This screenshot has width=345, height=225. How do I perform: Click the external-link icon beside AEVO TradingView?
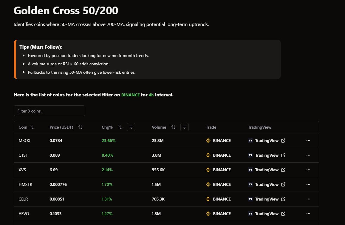click(x=283, y=214)
